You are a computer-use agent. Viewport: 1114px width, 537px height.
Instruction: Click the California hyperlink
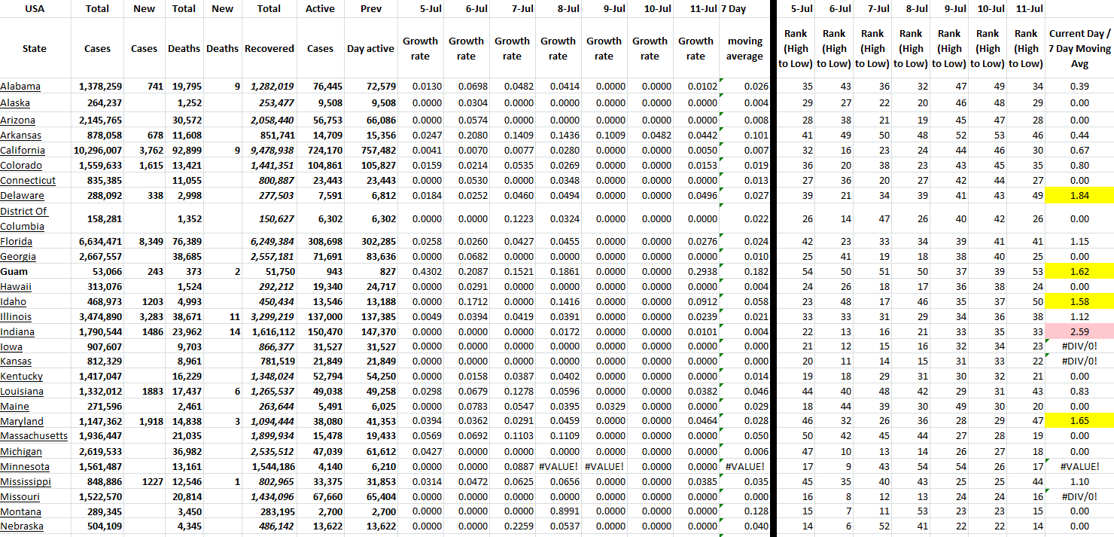point(23,151)
